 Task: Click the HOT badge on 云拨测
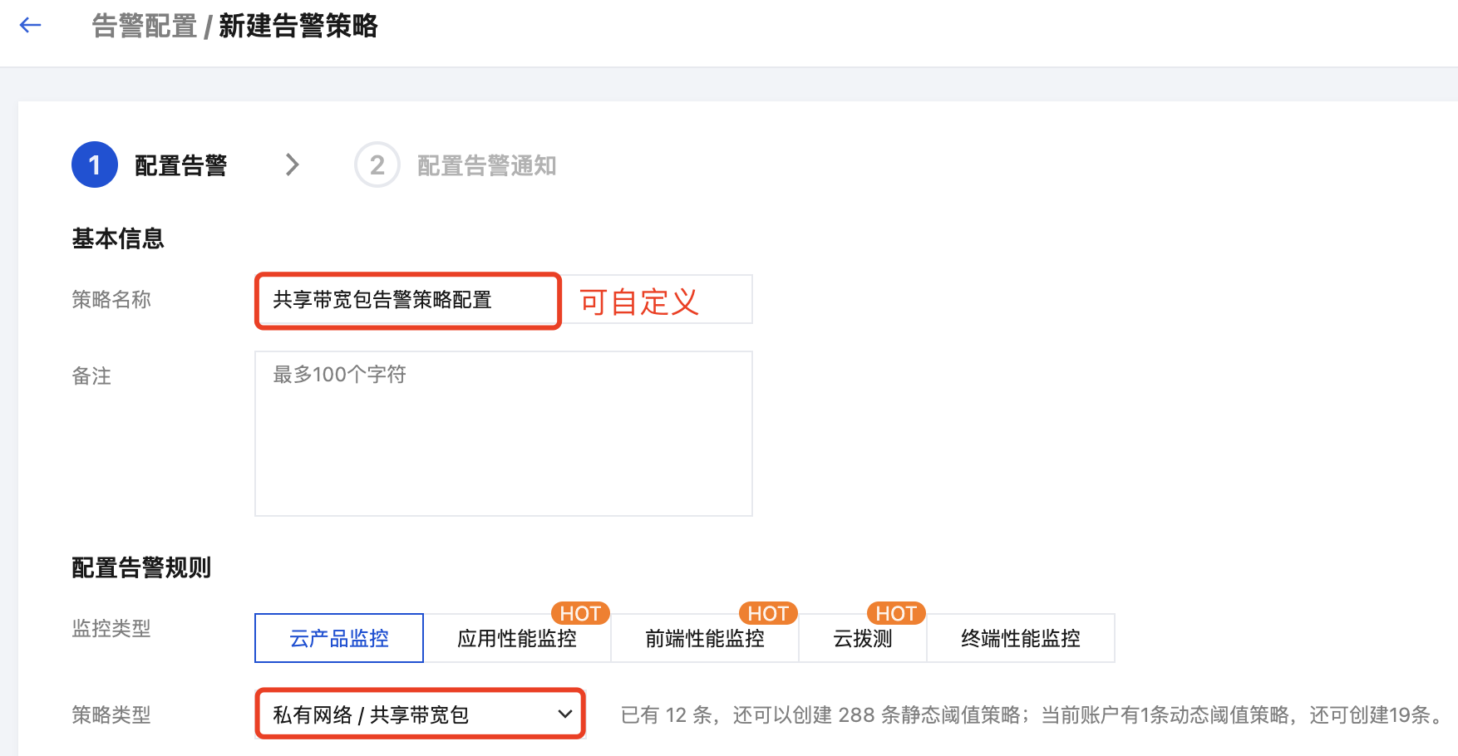tap(896, 613)
